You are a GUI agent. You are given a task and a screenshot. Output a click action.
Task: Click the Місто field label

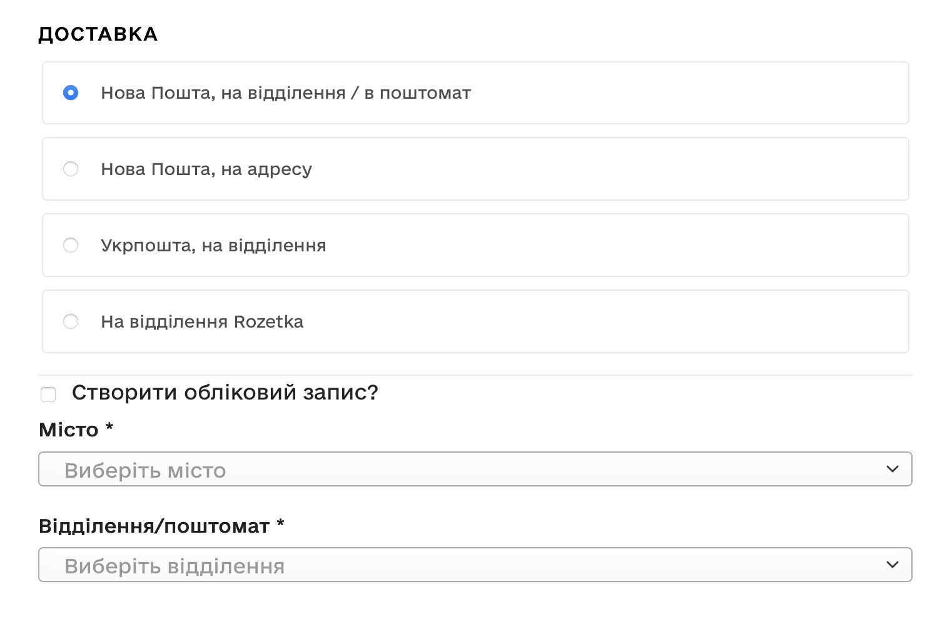[76, 430]
